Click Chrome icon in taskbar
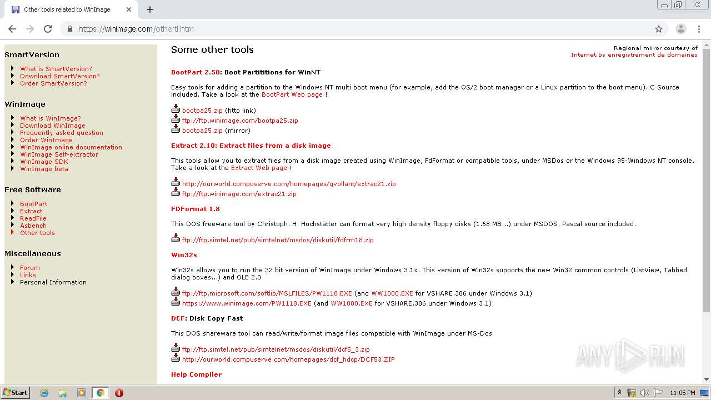Viewport: 711px width, 400px height. (101, 393)
